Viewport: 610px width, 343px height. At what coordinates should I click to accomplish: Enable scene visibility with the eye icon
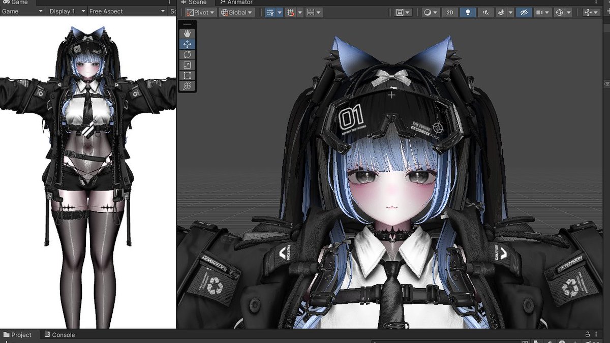(x=524, y=12)
